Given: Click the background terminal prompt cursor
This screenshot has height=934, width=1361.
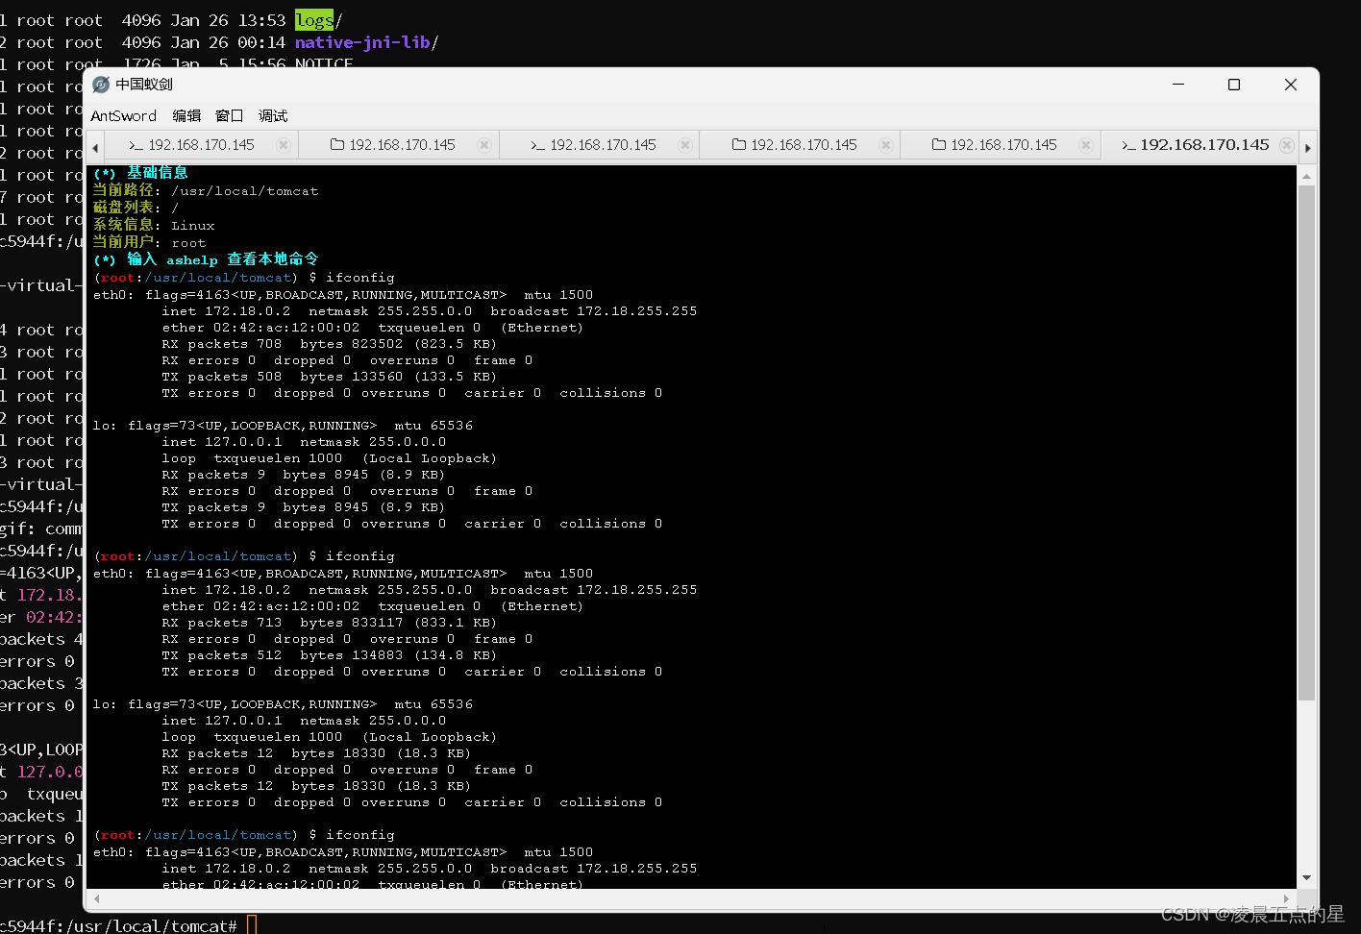Looking at the screenshot, I should tap(252, 925).
